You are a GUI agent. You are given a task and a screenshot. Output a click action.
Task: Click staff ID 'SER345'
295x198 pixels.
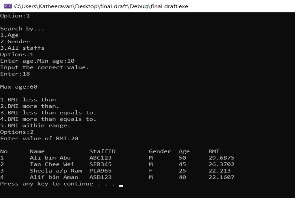pos(100,164)
